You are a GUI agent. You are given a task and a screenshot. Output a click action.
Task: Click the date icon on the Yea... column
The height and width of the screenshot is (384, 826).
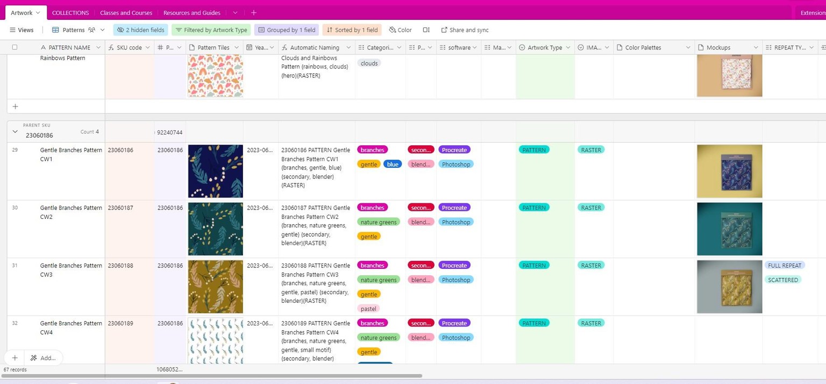point(250,47)
